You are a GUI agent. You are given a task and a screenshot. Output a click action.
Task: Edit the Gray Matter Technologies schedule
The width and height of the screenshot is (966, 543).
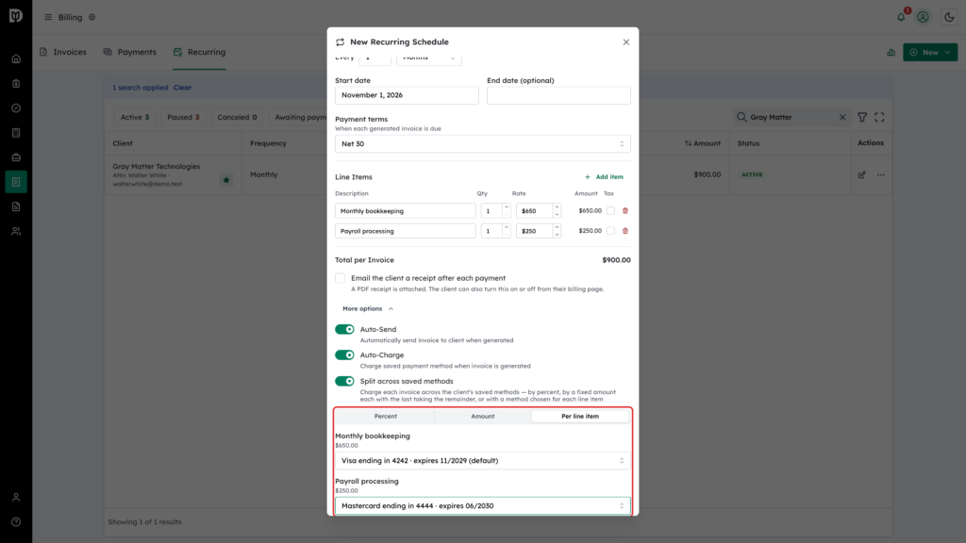(862, 174)
